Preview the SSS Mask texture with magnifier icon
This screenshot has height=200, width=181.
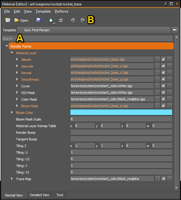pyautogui.click(x=163, y=92)
